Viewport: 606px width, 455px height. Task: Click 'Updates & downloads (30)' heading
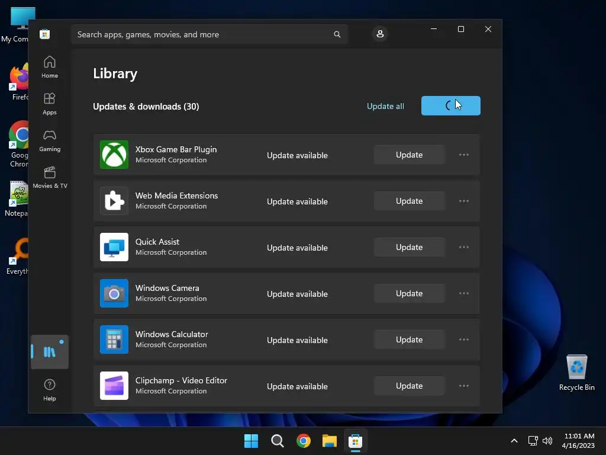point(146,107)
